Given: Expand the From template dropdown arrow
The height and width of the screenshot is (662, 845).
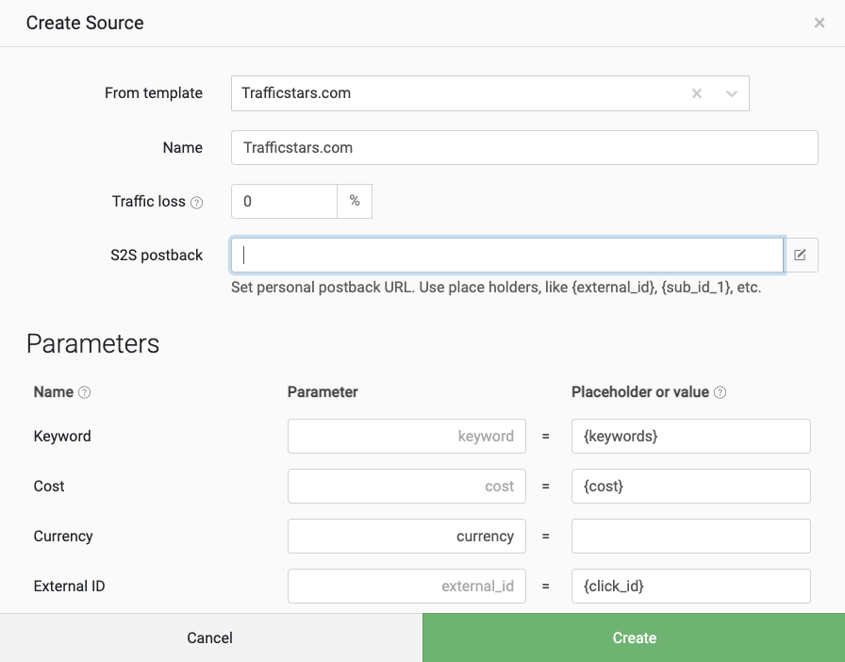Looking at the screenshot, I should coord(731,93).
